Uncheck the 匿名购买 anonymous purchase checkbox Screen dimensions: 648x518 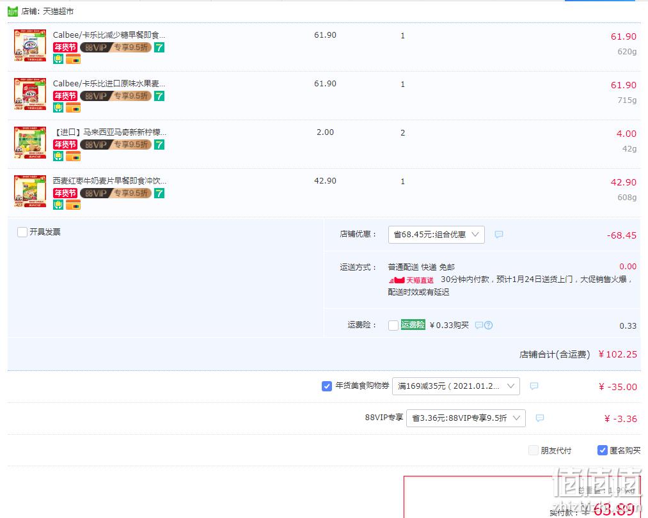[x=603, y=450]
